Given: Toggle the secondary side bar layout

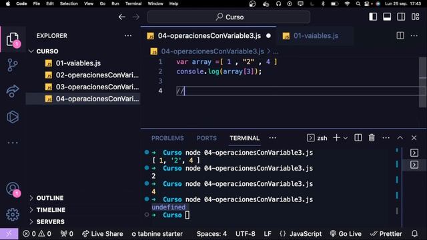Looking at the screenshot, I should (x=401, y=17).
